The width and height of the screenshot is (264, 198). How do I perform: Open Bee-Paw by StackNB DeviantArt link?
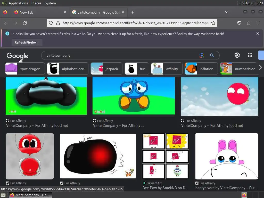pyautogui.click(x=165, y=188)
